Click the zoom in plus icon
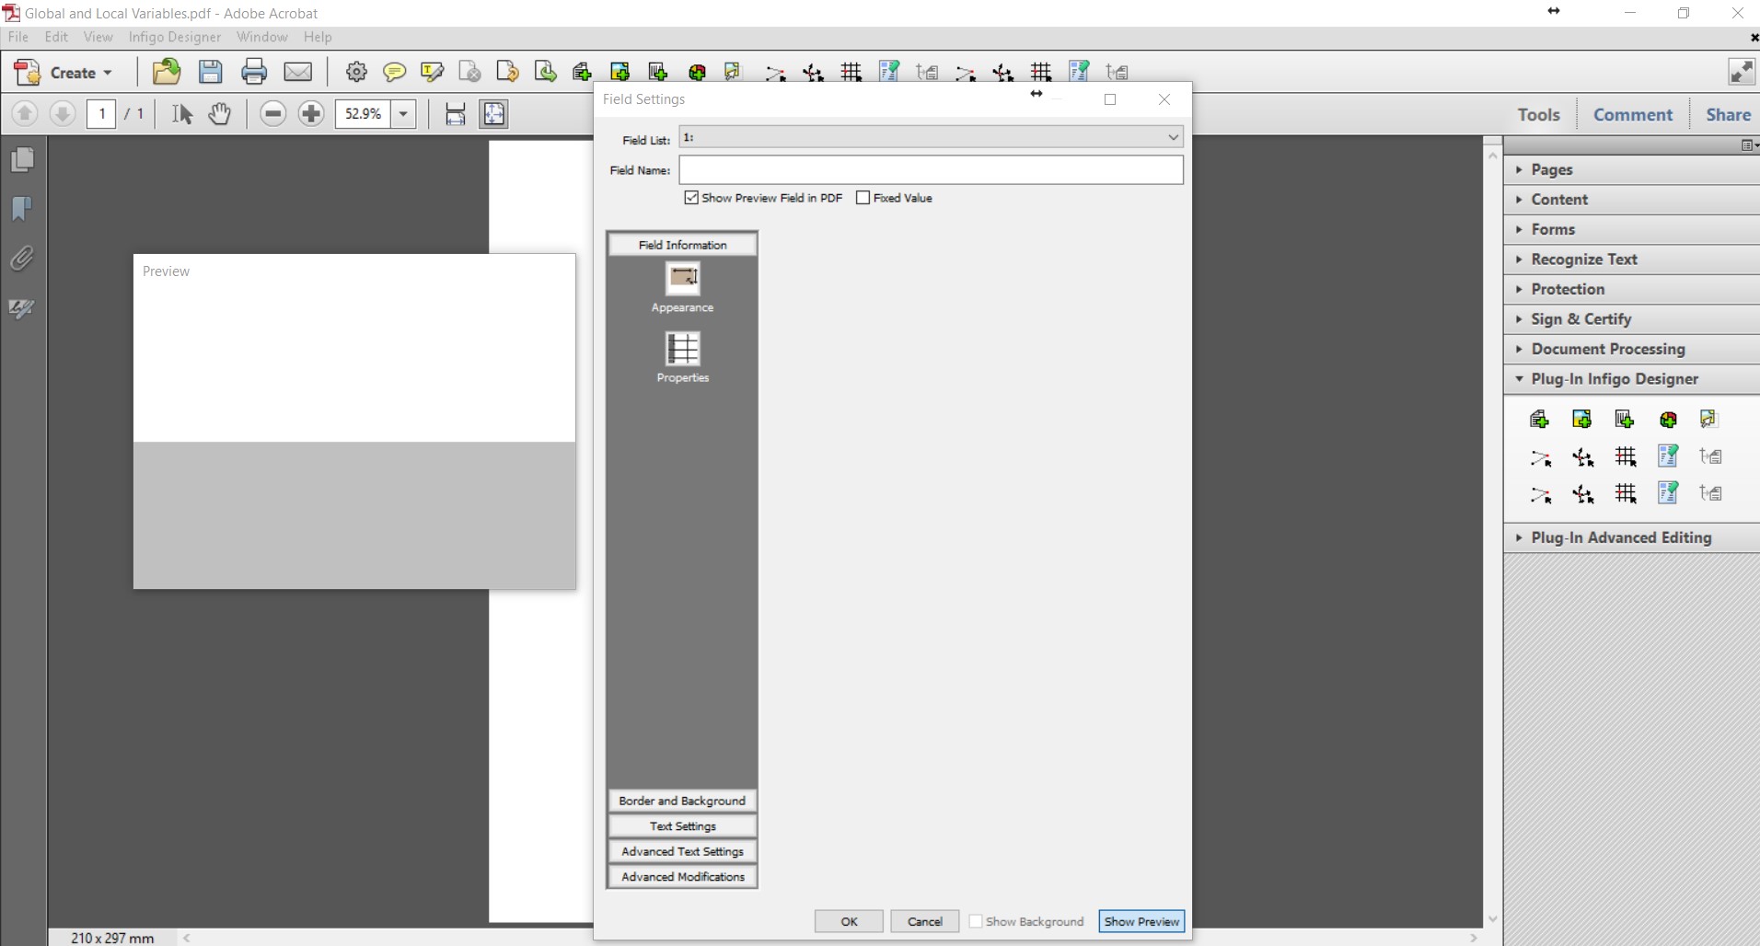The image size is (1760, 946). click(311, 114)
